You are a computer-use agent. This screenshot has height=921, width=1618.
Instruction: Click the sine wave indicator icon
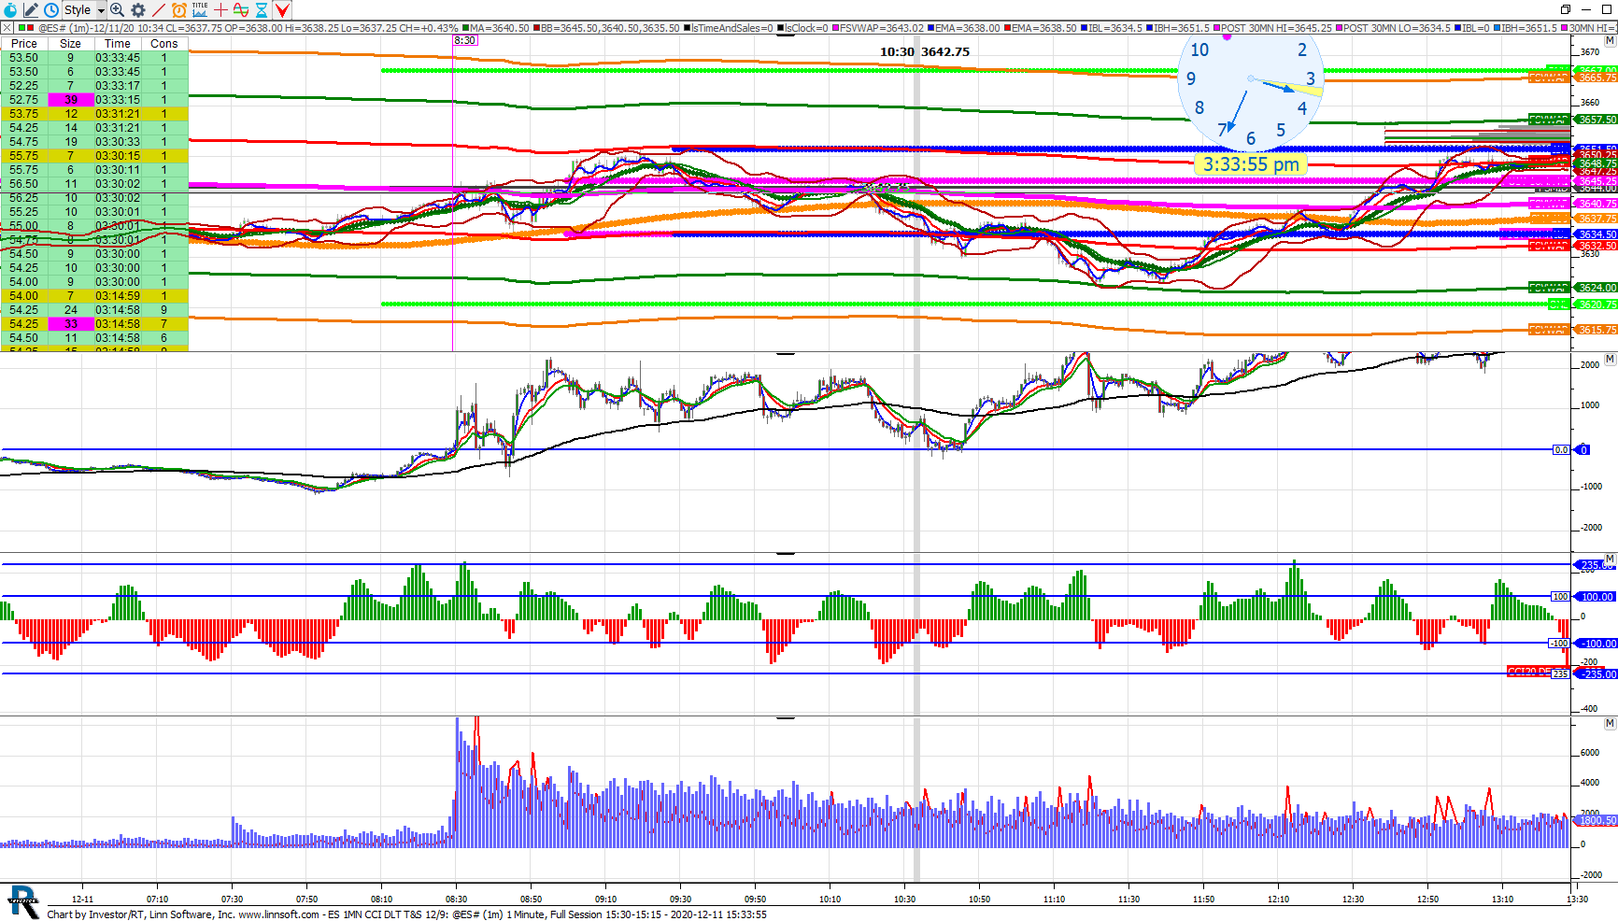click(x=241, y=9)
